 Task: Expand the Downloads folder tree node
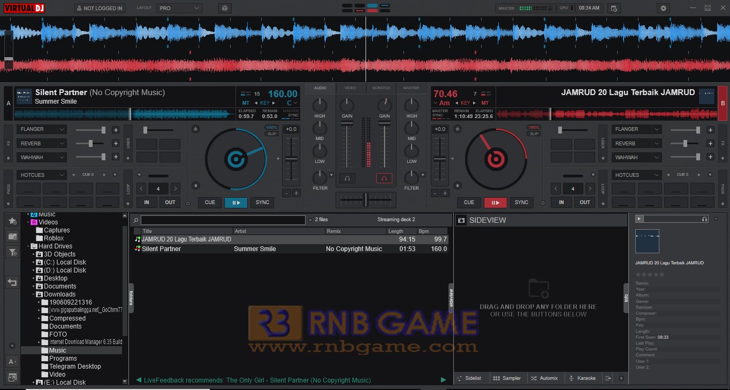[33, 294]
